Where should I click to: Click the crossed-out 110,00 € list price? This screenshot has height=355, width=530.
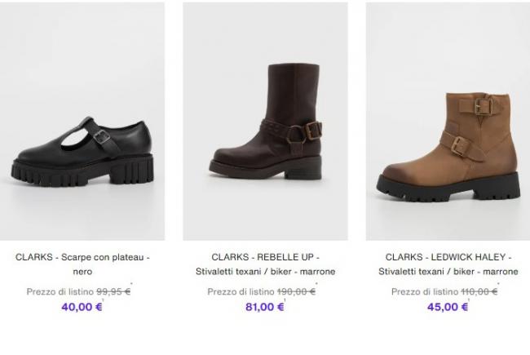pyautogui.click(x=478, y=291)
